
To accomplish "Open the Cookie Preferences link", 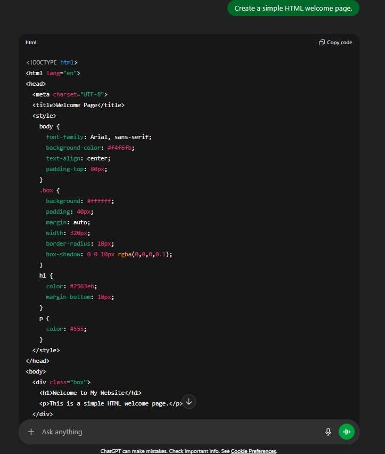I will click(253, 451).
